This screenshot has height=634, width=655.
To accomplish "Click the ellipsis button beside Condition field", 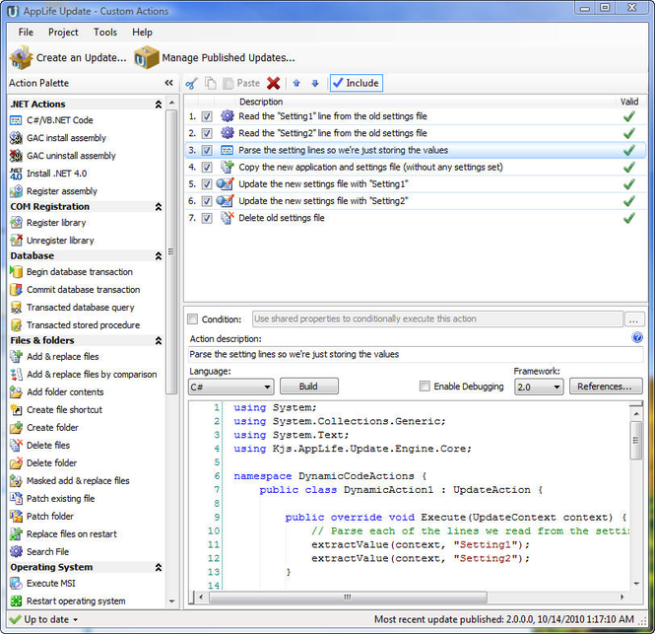I will tap(633, 319).
